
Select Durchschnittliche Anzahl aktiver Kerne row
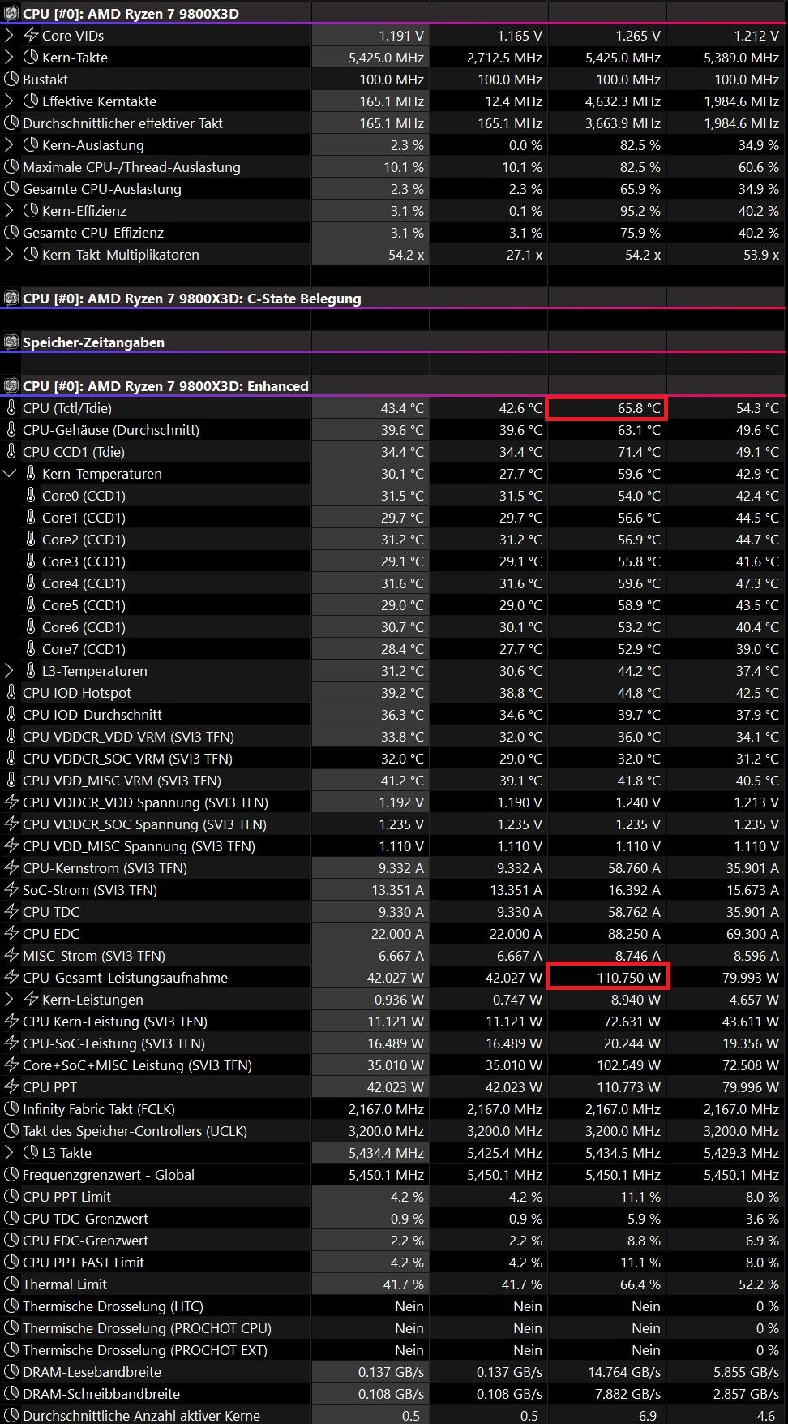[x=394, y=1415]
